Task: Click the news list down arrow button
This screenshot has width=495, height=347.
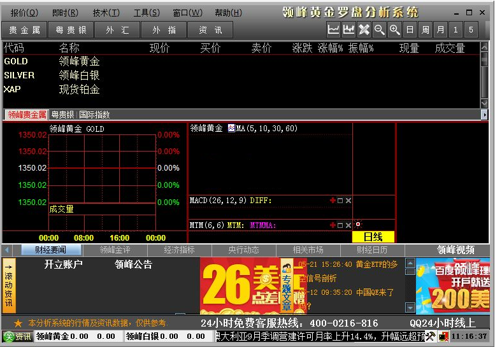Action: [410, 308]
